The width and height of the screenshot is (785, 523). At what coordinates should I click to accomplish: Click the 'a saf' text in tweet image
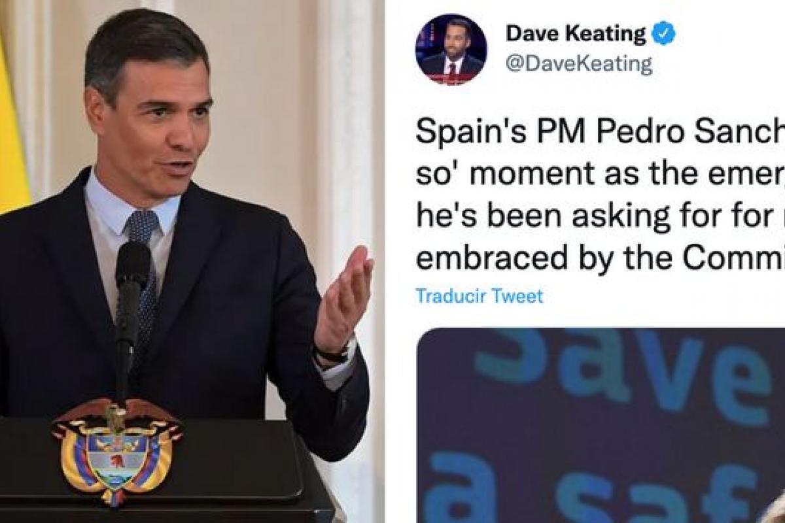click(x=603, y=488)
